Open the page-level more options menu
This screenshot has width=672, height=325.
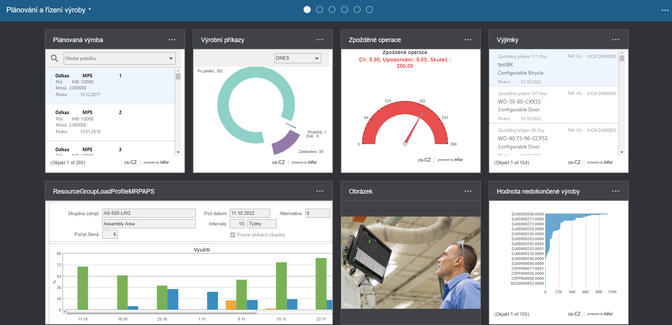665,10
